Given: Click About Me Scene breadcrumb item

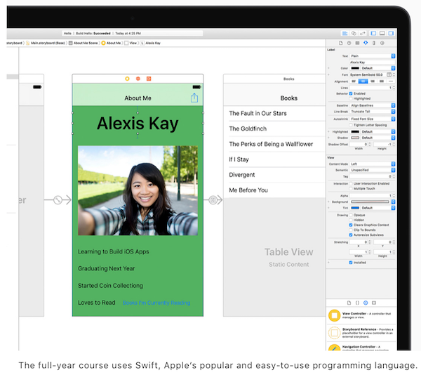Looking at the screenshot, I should [x=84, y=43].
